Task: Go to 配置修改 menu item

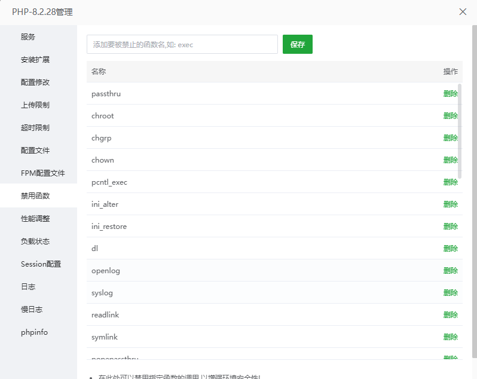Action: [35, 82]
